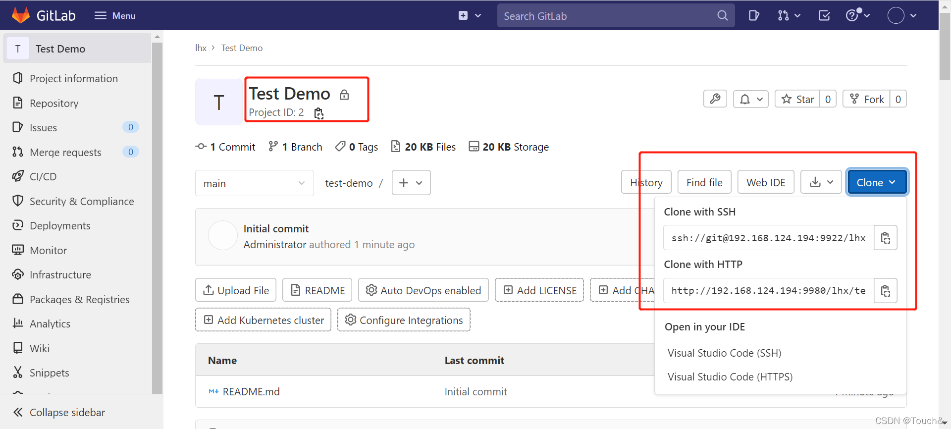Viewport: 951px width, 429px height.
Task: Open Issues icon in top navbar
Action: coord(754,15)
